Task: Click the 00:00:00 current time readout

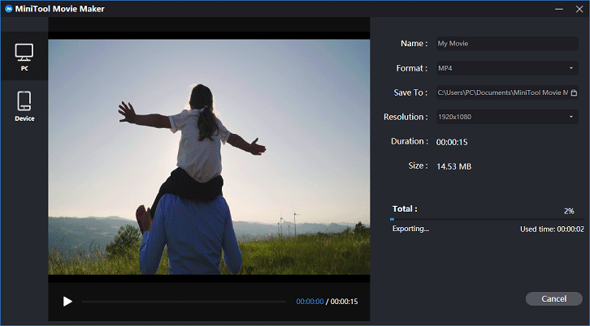Action: [310, 302]
